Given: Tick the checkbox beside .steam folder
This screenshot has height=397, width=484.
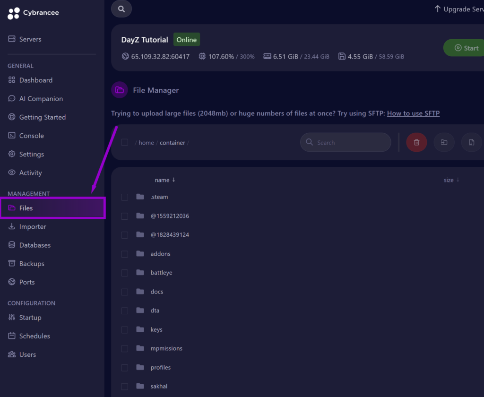Looking at the screenshot, I should pyautogui.click(x=125, y=197).
